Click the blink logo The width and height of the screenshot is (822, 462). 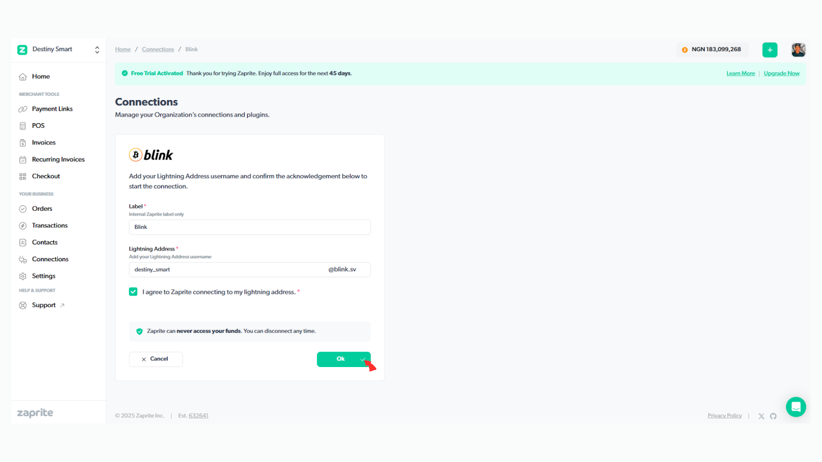click(x=151, y=155)
